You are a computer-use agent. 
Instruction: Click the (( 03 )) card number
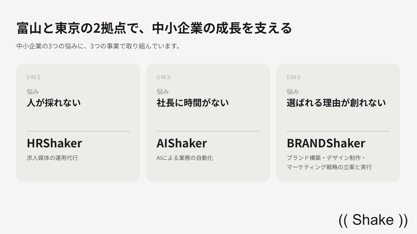point(294,77)
